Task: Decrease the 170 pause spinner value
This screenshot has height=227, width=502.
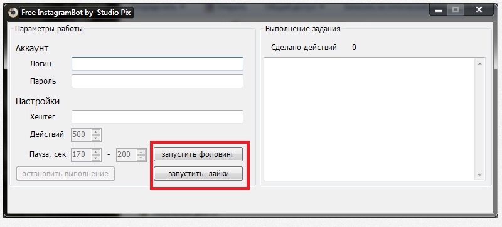Action: [96, 158]
